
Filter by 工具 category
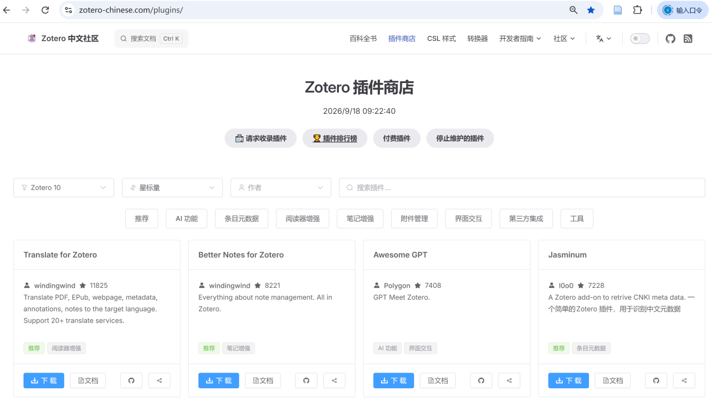[x=577, y=218]
